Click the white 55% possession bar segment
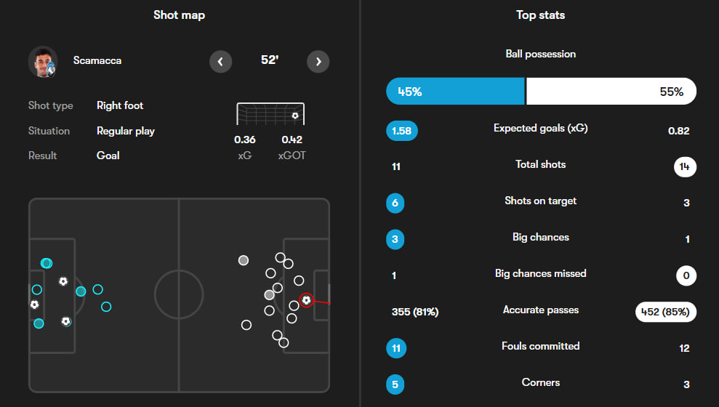The image size is (719, 407). coord(611,92)
